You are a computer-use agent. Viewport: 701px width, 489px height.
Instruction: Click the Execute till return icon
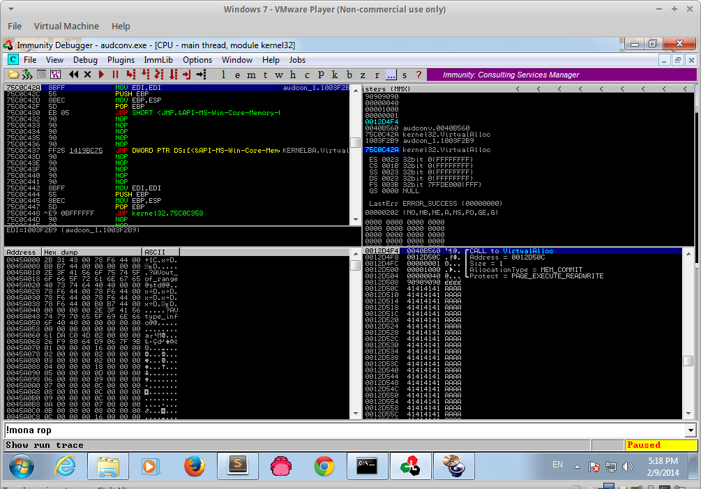point(187,75)
